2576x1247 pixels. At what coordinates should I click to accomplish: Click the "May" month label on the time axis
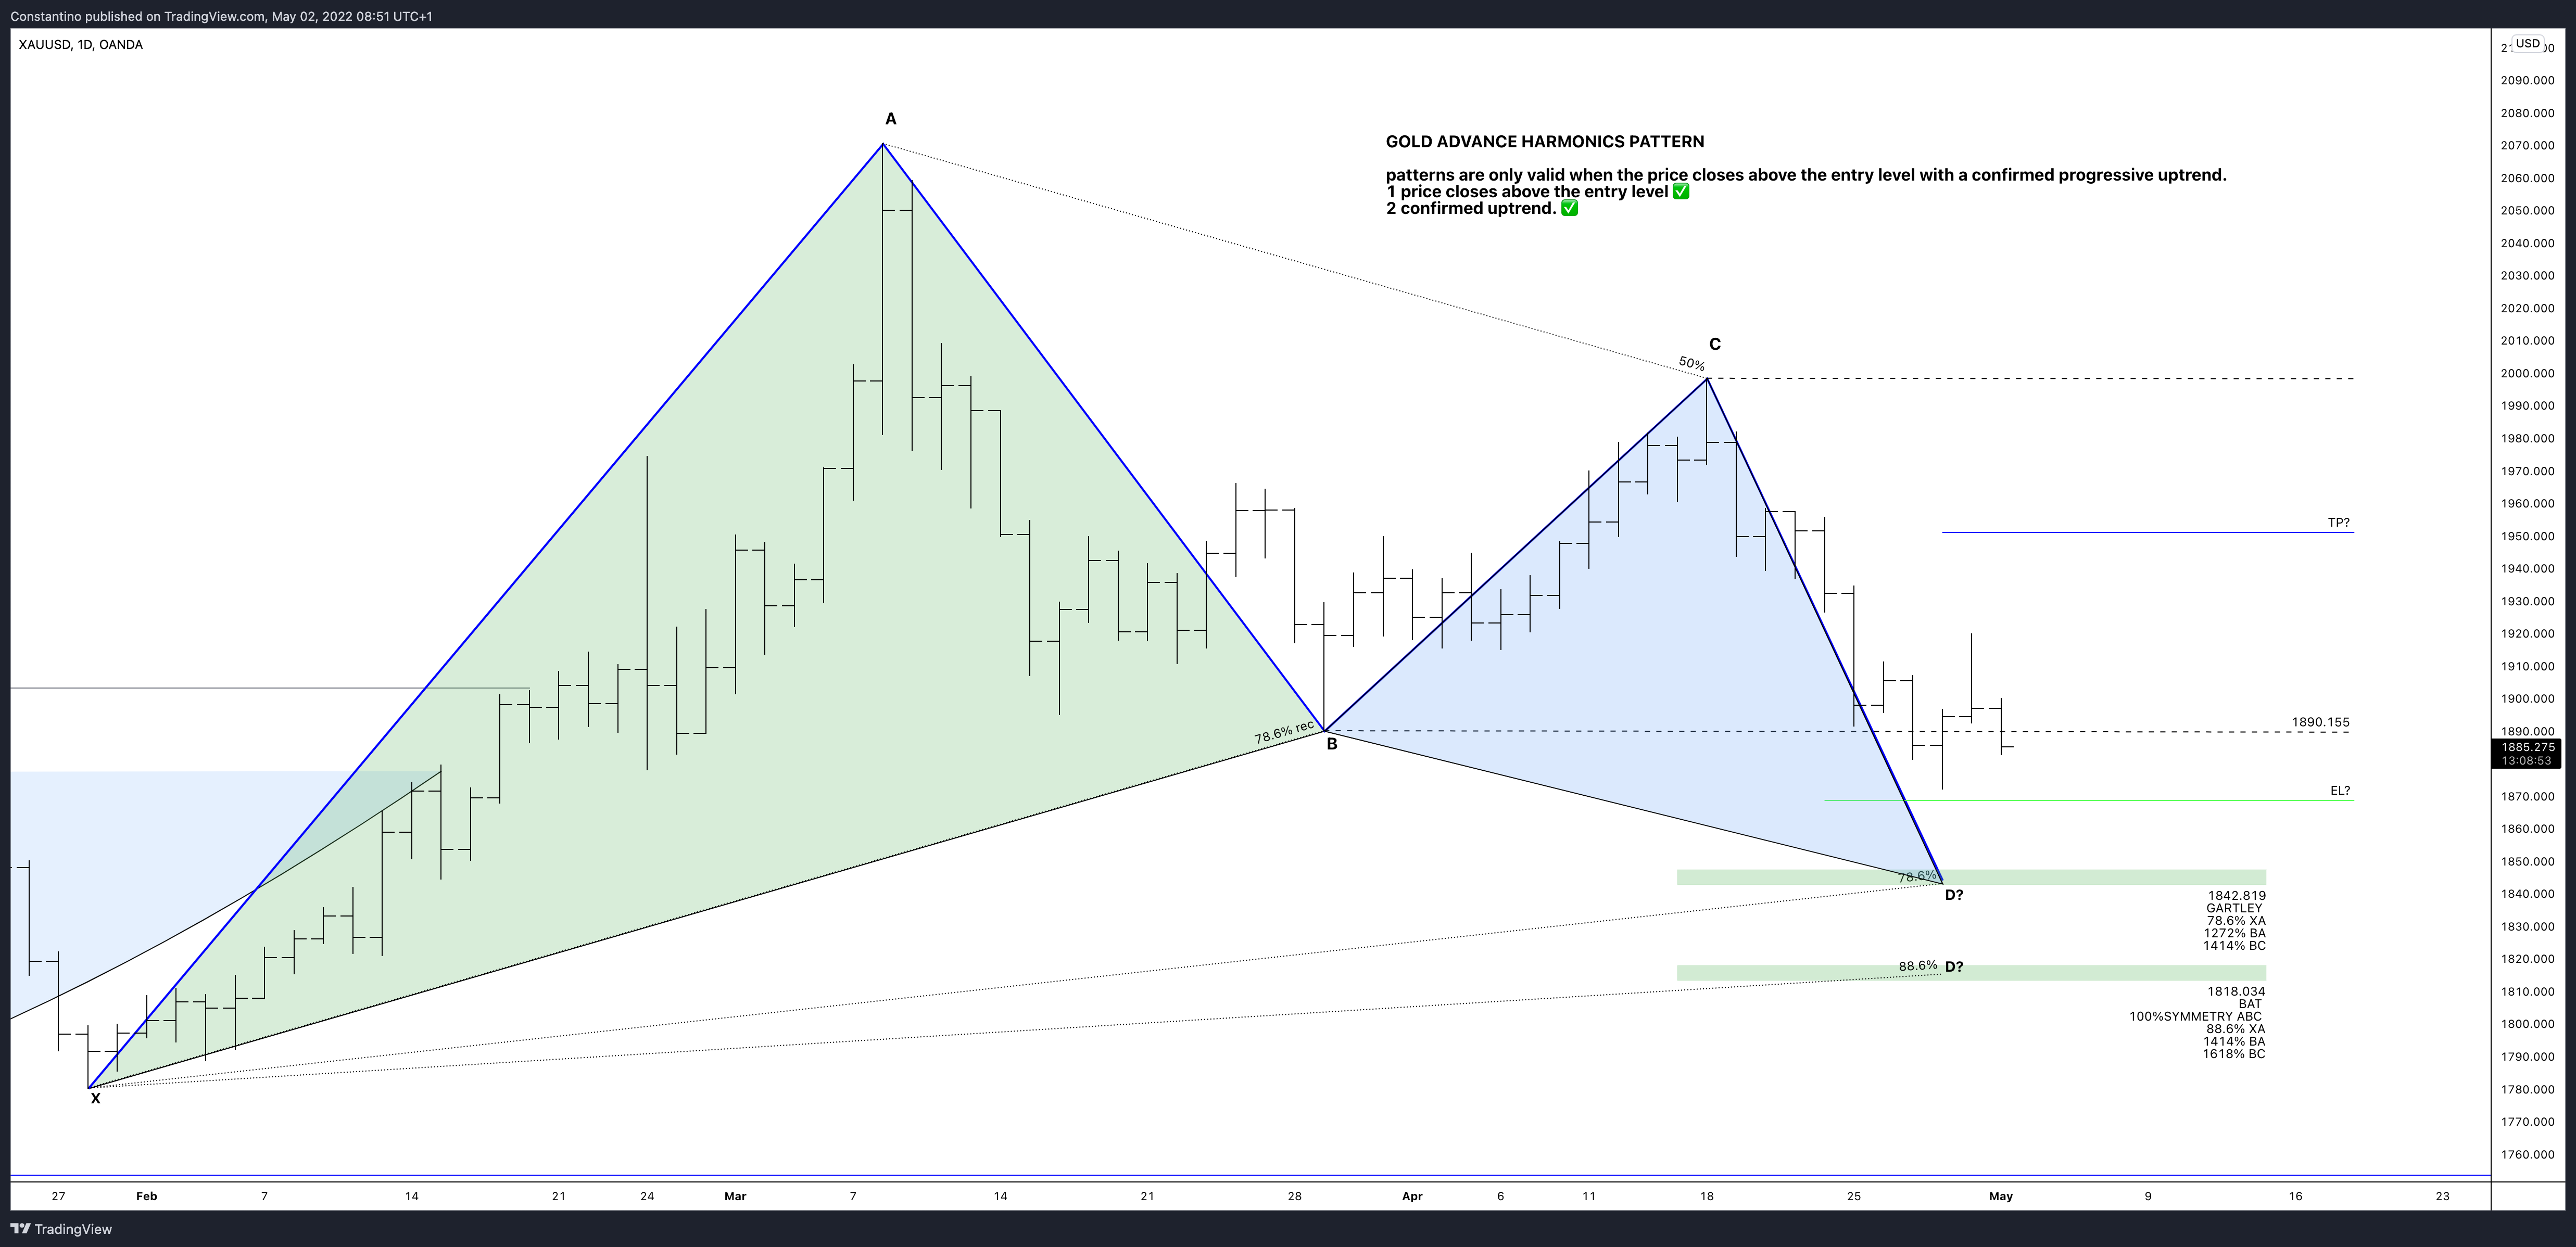click(2001, 1196)
